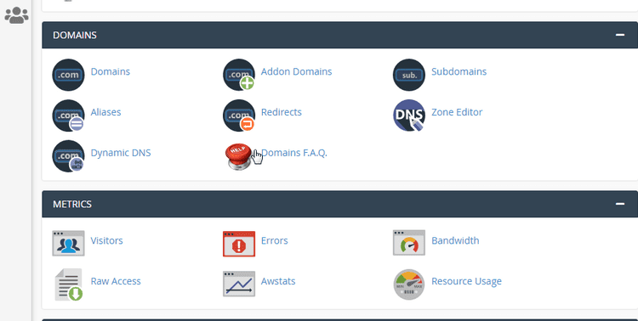The image size is (638, 321).
Task: Open the Aliases icon with equals badge
Action: pos(68,115)
